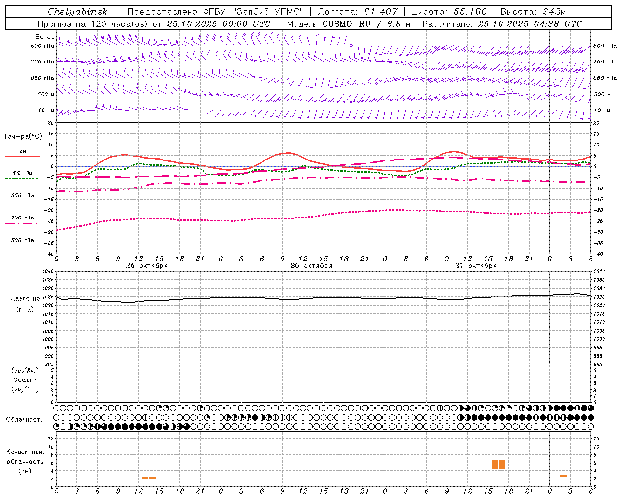Click the 'Ветер' wind panel label

click(x=44, y=37)
